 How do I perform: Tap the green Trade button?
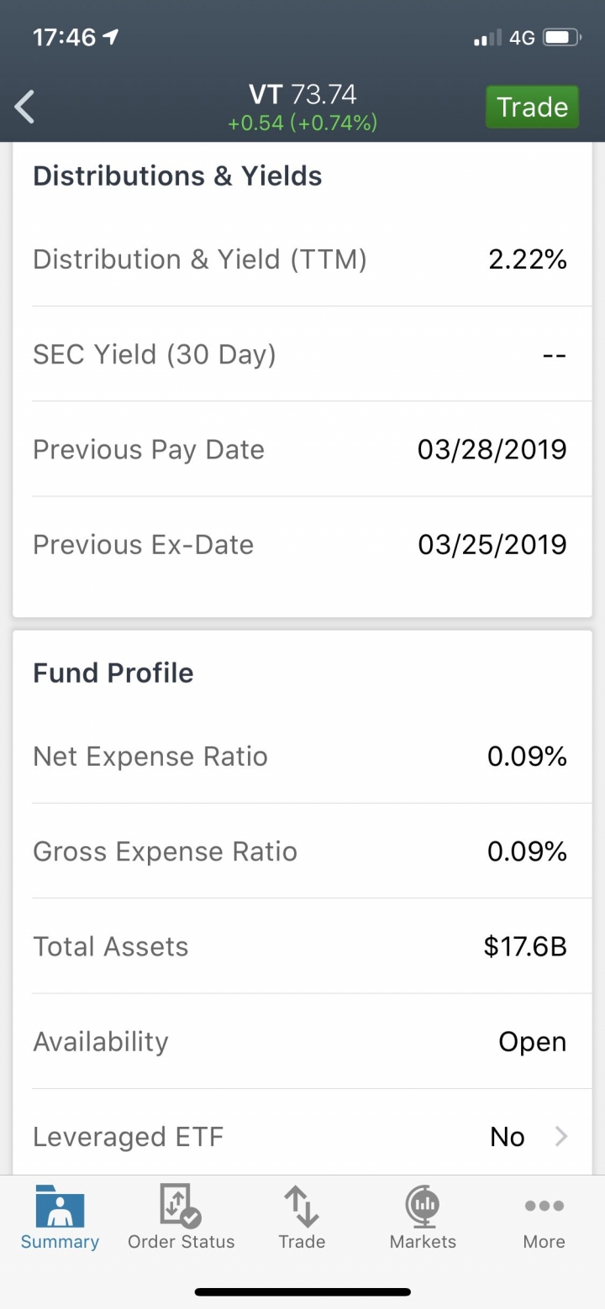[x=532, y=107]
